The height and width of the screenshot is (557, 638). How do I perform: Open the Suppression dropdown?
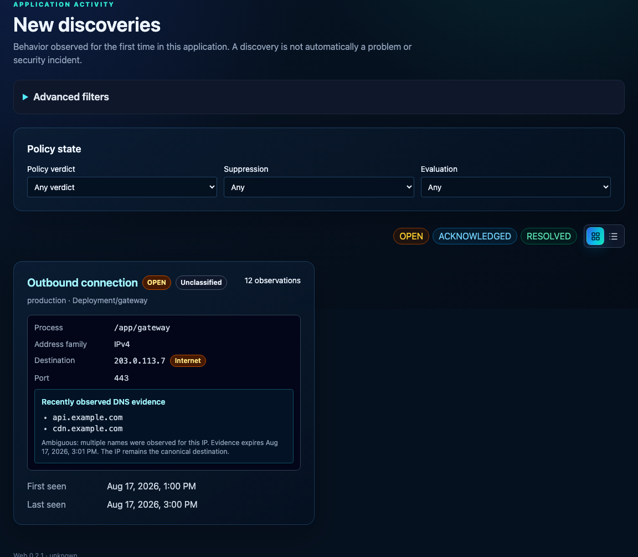point(318,187)
